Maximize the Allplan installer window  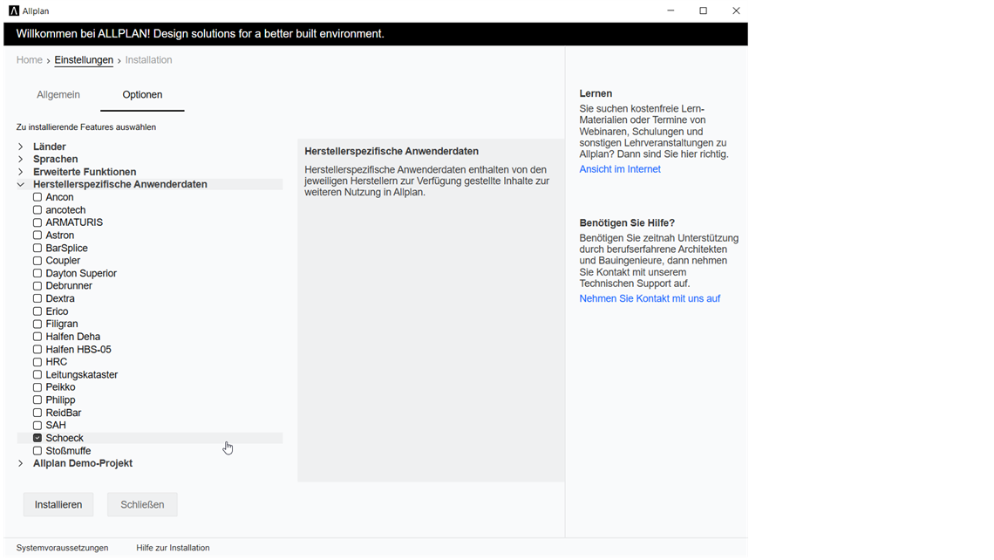pyautogui.click(x=703, y=11)
